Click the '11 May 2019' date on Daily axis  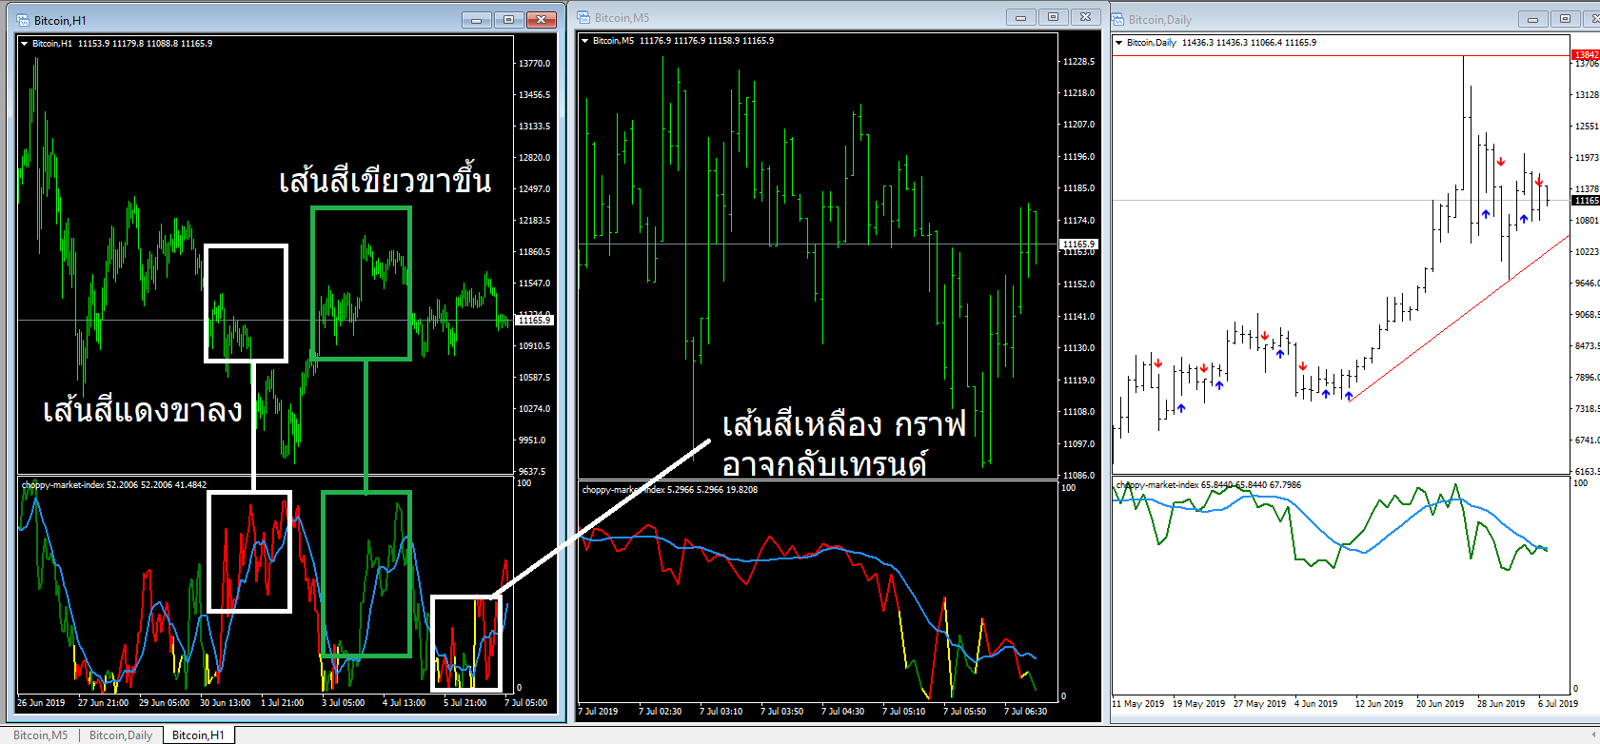[x=1138, y=704]
